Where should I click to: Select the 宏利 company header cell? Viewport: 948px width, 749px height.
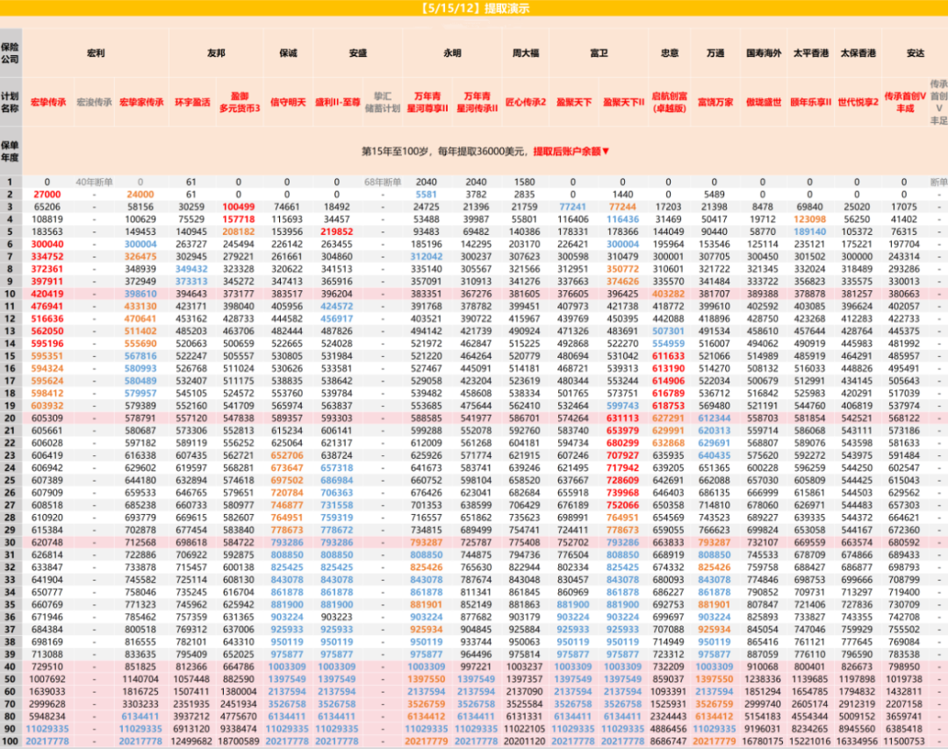click(x=96, y=53)
